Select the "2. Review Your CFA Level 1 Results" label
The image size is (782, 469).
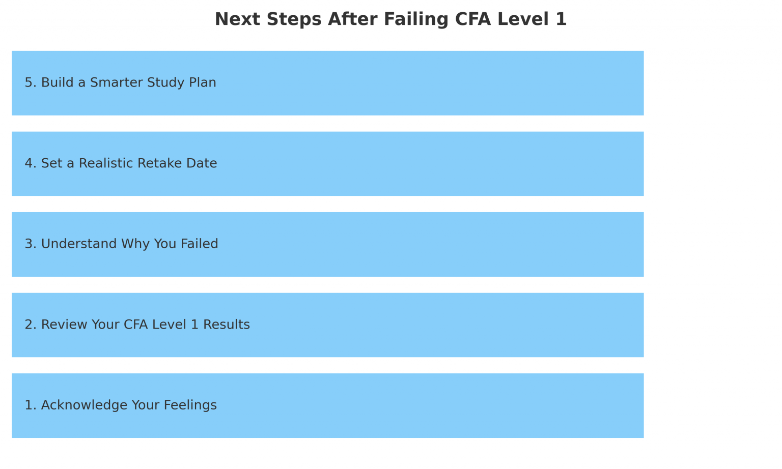click(x=137, y=325)
